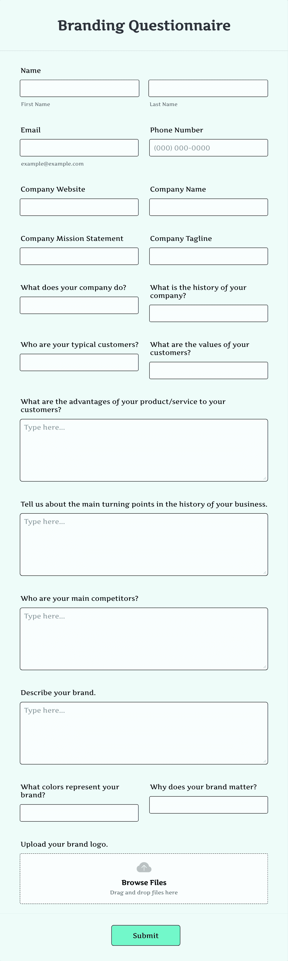Click the Company Tagline field

[208, 256]
